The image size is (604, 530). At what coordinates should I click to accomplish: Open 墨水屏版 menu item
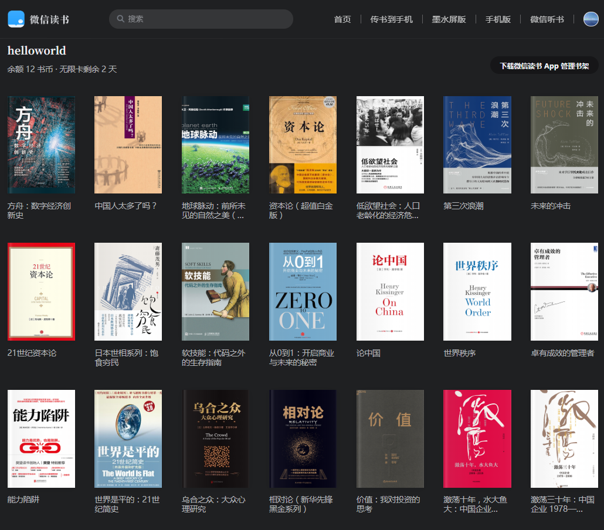[449, 19]
